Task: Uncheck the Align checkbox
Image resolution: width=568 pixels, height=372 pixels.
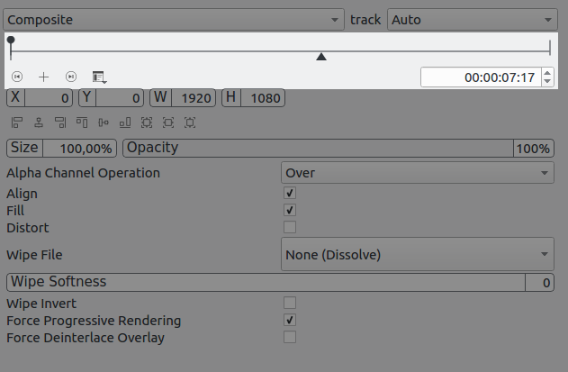Action: pos(290,194)
